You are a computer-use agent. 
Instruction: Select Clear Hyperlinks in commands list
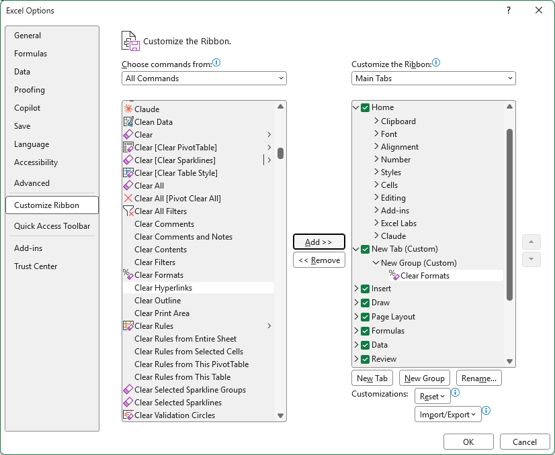pos(198,287)
